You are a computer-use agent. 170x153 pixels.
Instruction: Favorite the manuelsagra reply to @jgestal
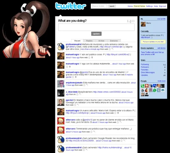coord(73,77)
